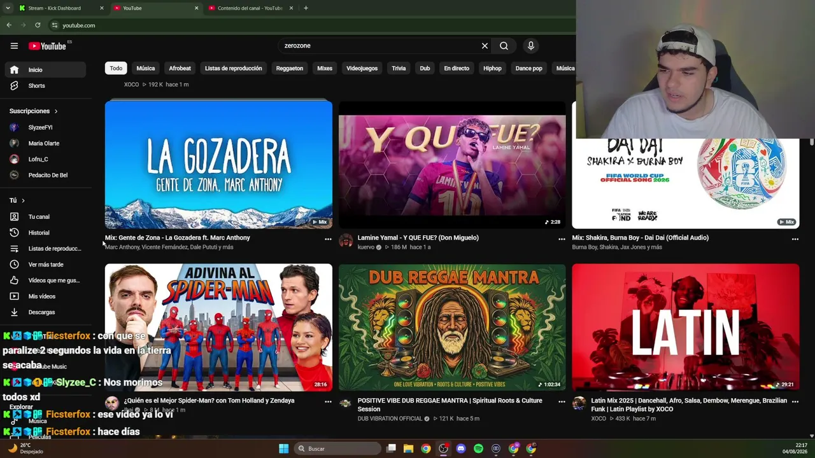Start voice search with the microphone
This screenshot has width=815, height=458.
pos(530,46)
